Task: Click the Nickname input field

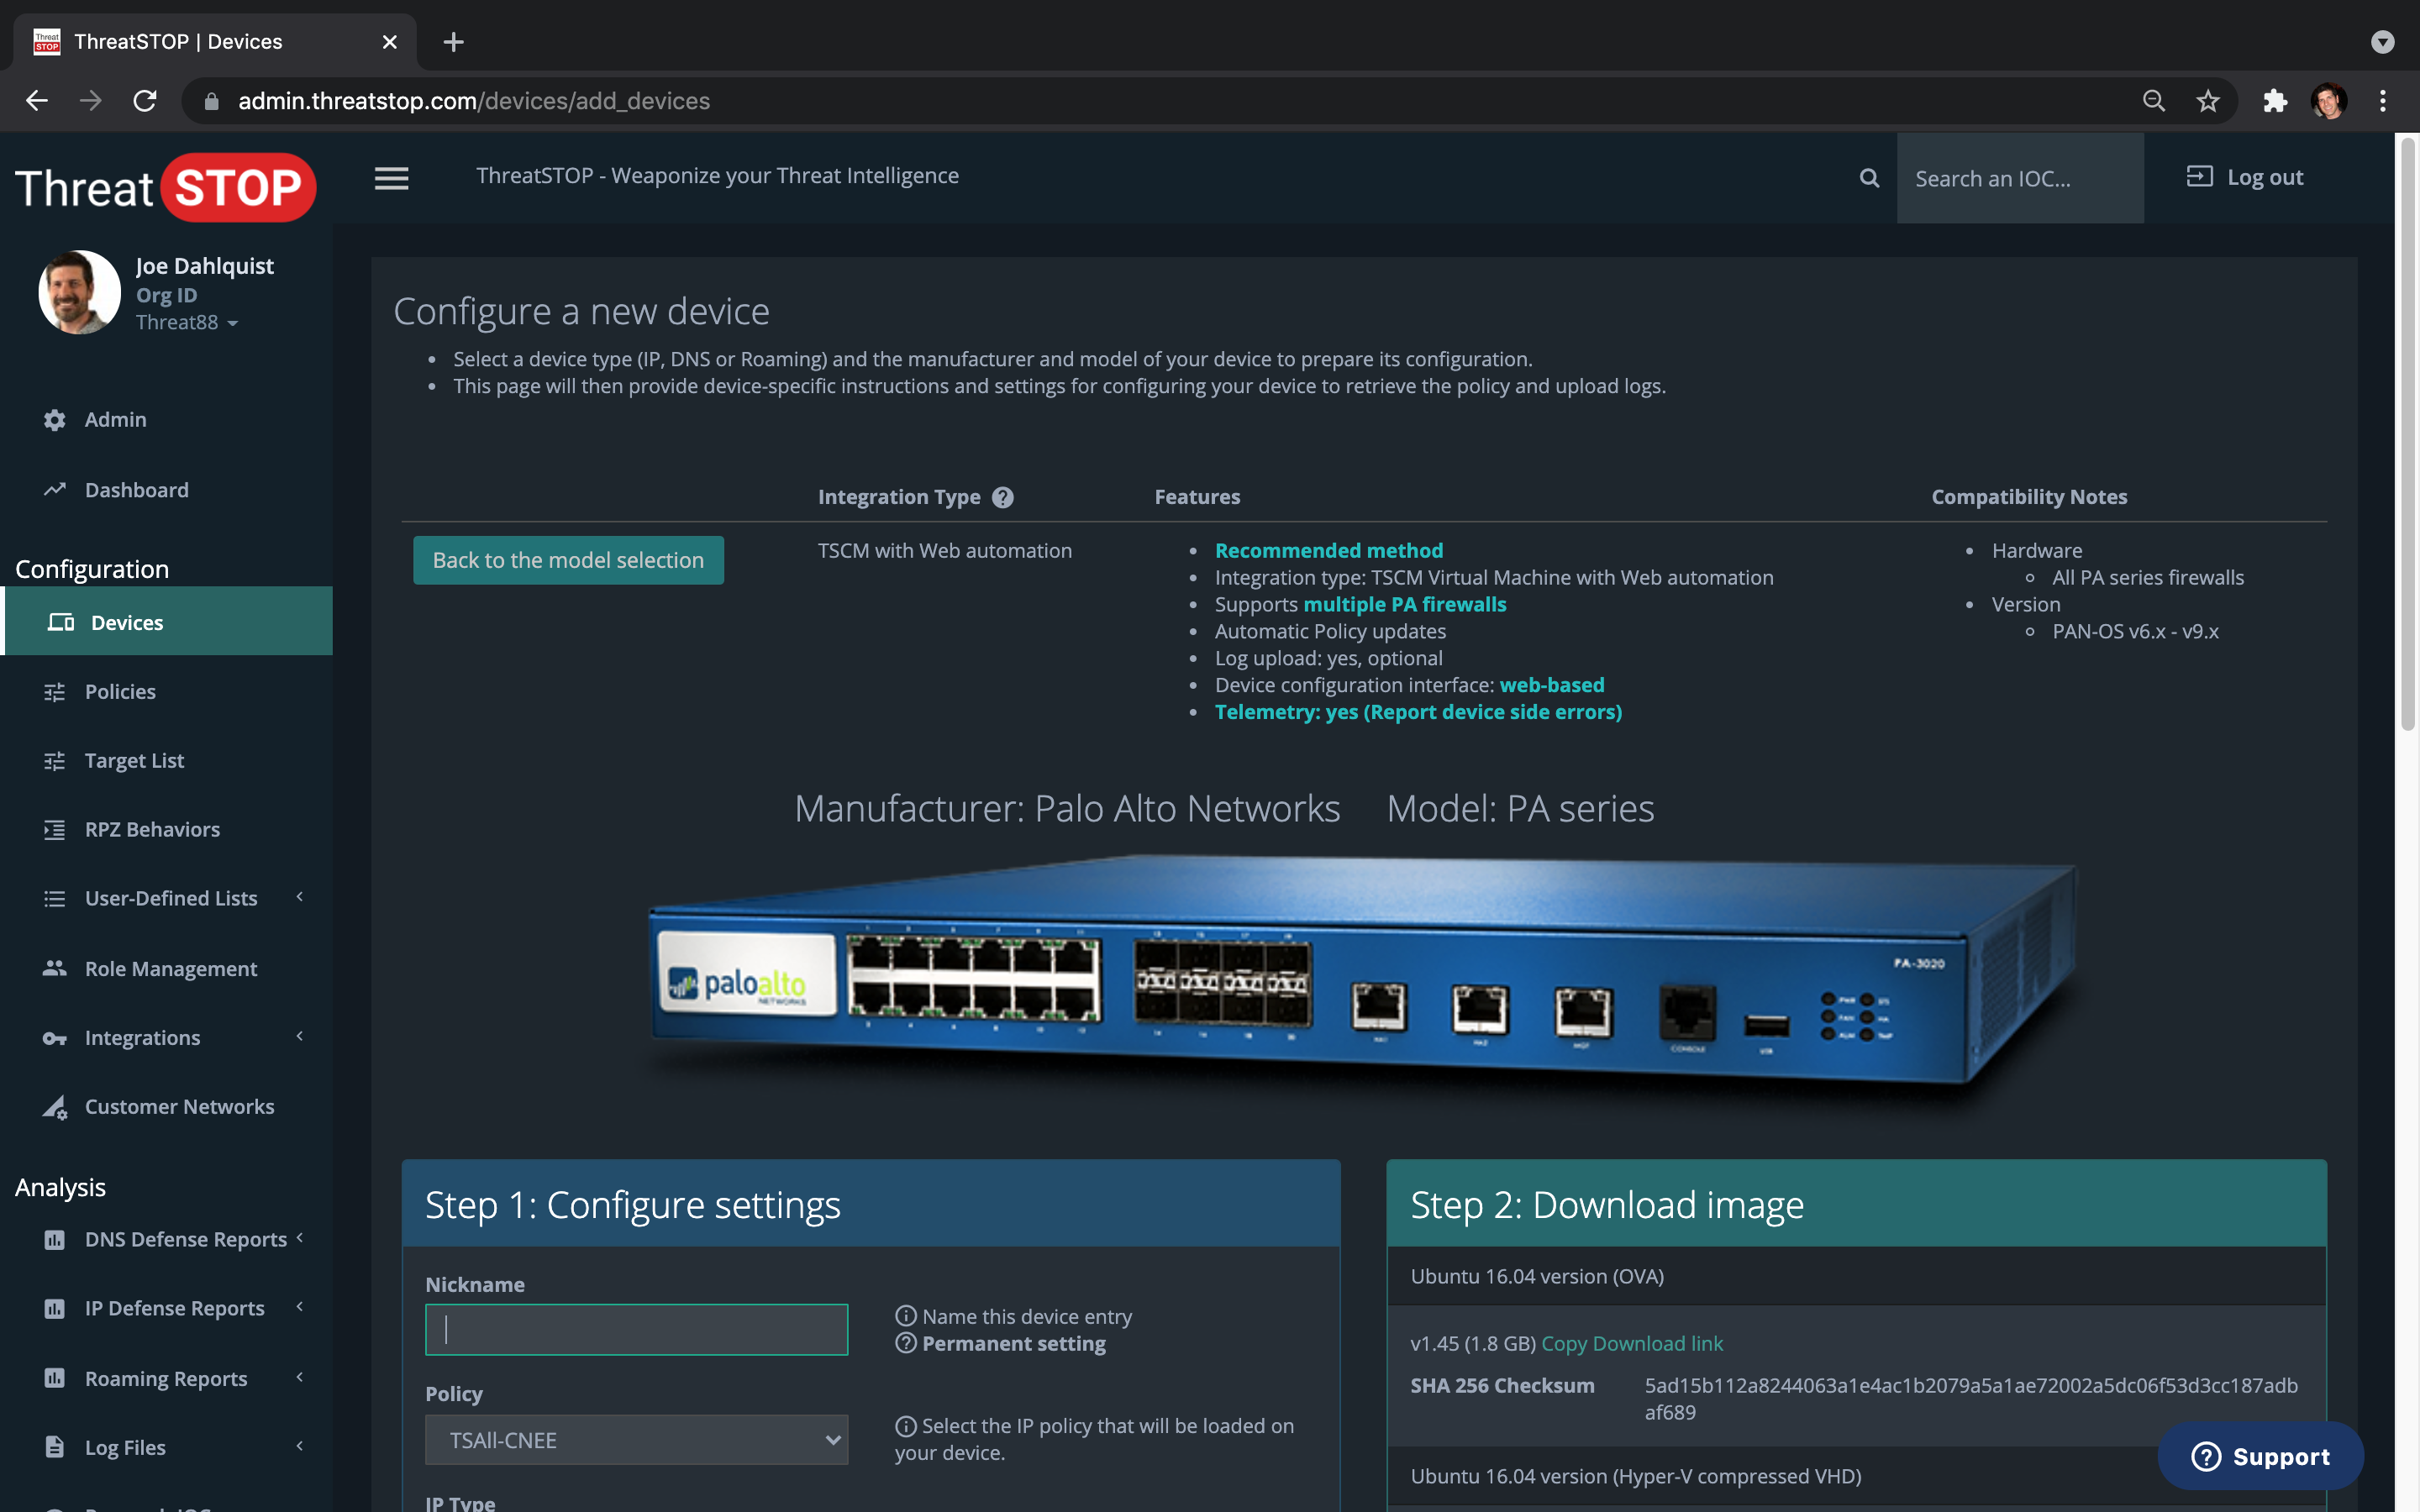Action: 636,1329
